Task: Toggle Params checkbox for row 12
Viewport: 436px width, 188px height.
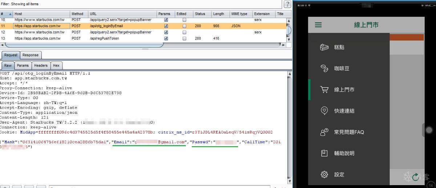Action: coord(166,32)
